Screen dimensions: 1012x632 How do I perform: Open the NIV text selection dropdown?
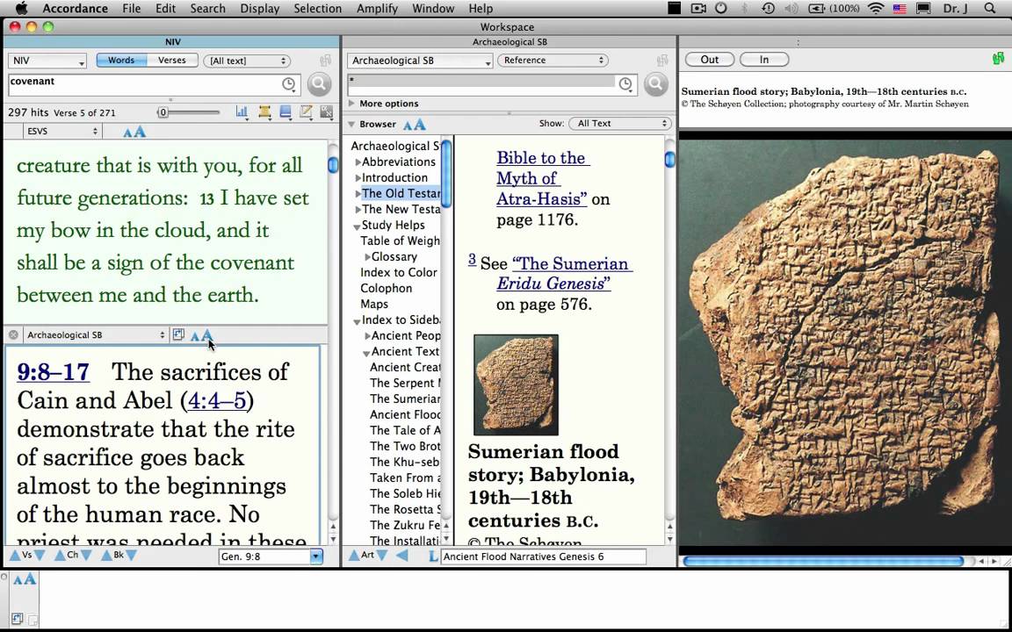[47, 61]
